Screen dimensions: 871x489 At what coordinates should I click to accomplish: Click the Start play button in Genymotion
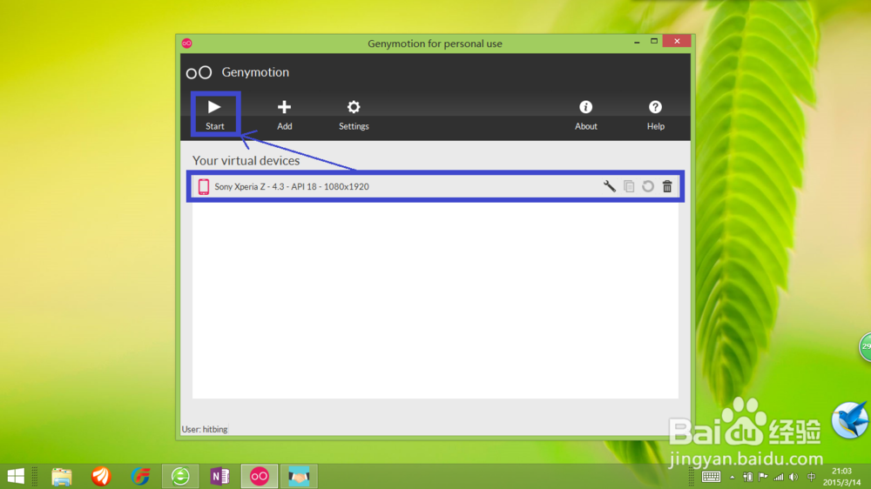coord(215,114)
